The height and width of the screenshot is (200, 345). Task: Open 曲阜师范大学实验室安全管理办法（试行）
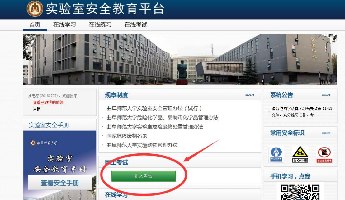[154, 108]
